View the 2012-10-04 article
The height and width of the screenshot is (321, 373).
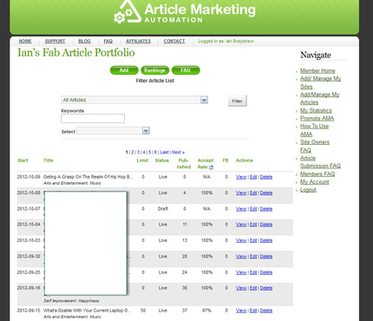[241, 225]
